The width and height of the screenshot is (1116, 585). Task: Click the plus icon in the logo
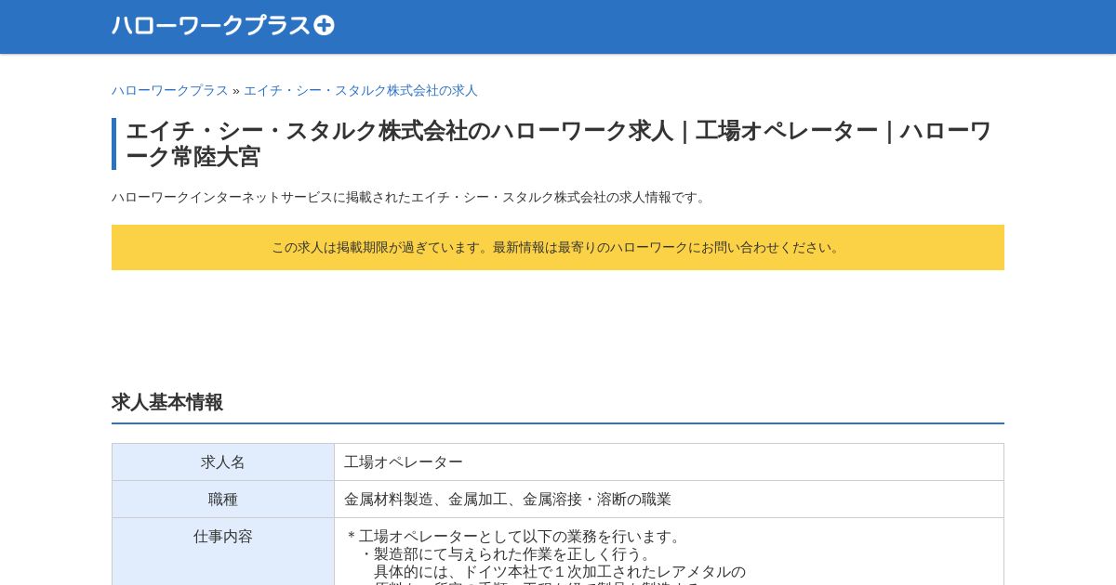click(324, 26)
